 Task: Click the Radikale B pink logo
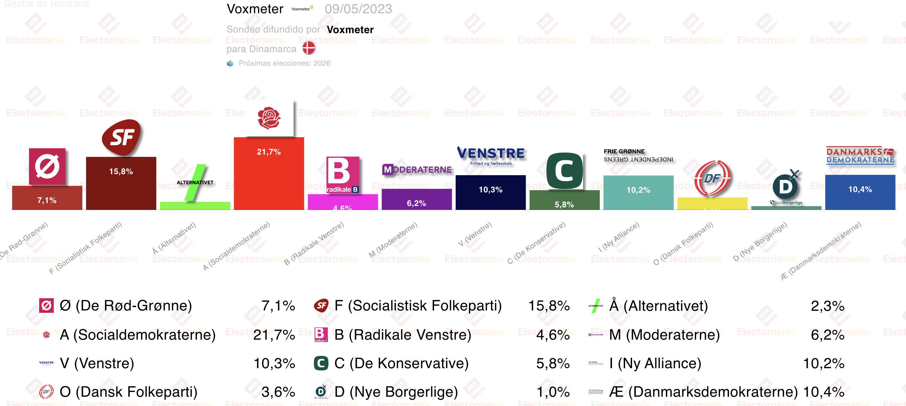point(342,175)
